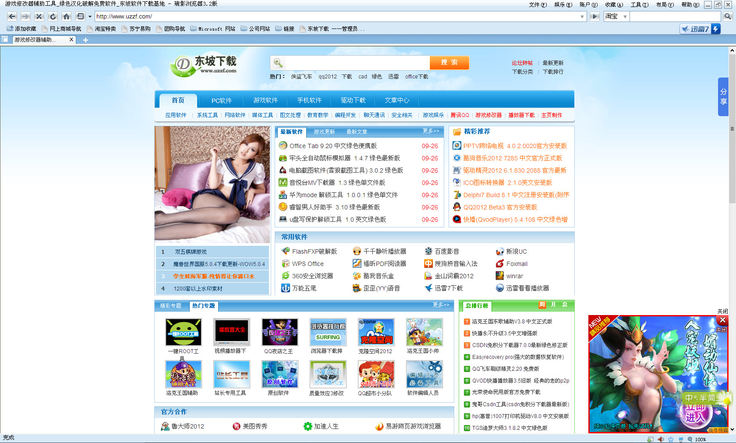This screenshot has height=443, width=736.
Task: Open the 站长专用工具 topic icon
Action: tap(232, 374)
